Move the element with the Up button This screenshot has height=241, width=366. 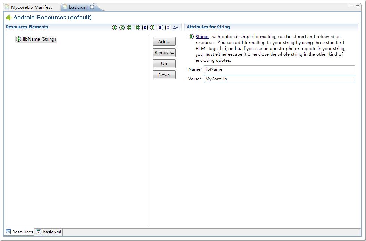(164, 63)
